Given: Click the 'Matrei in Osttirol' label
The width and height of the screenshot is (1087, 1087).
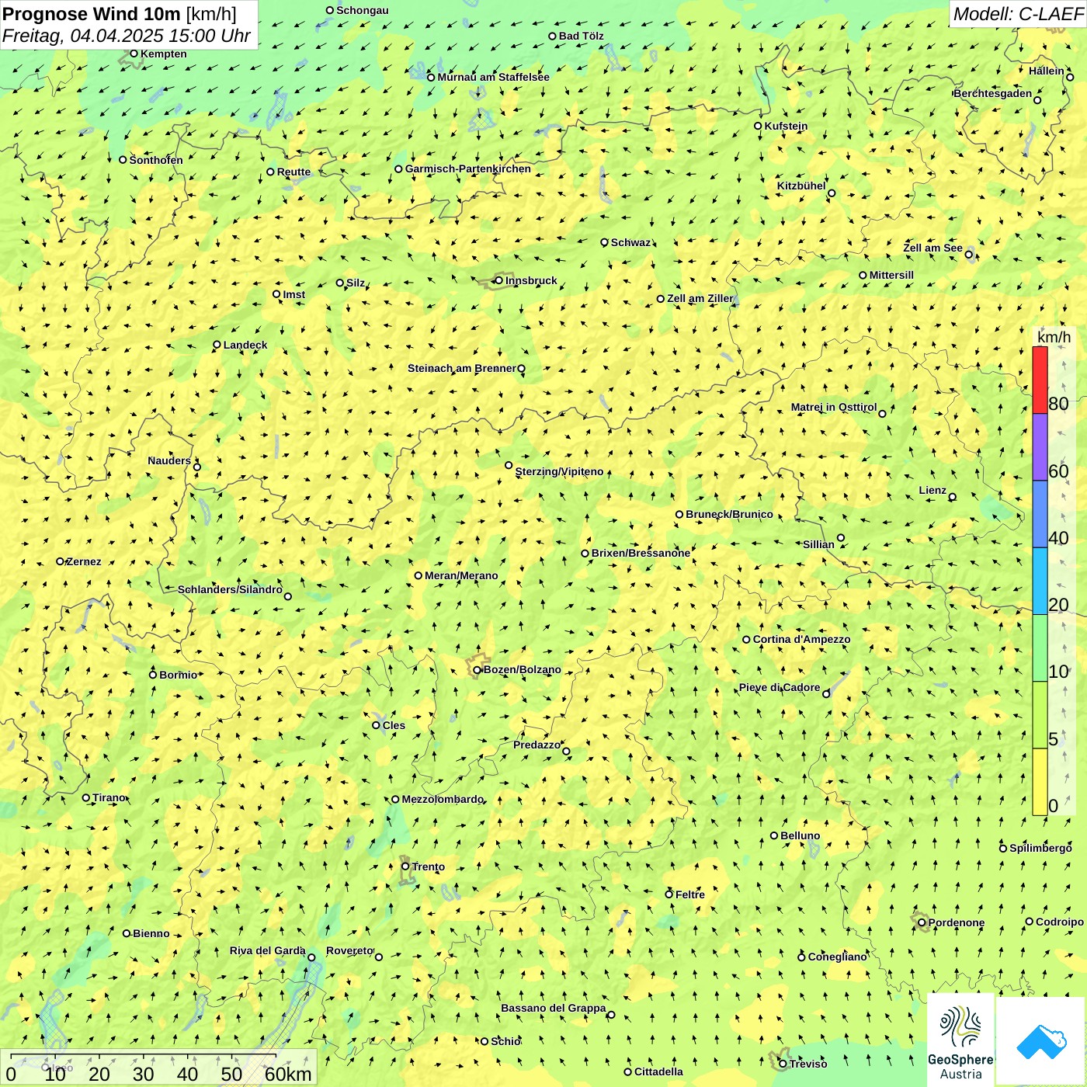Looking at the screenshot, I should pyautogui.click(x=834, y=407).
